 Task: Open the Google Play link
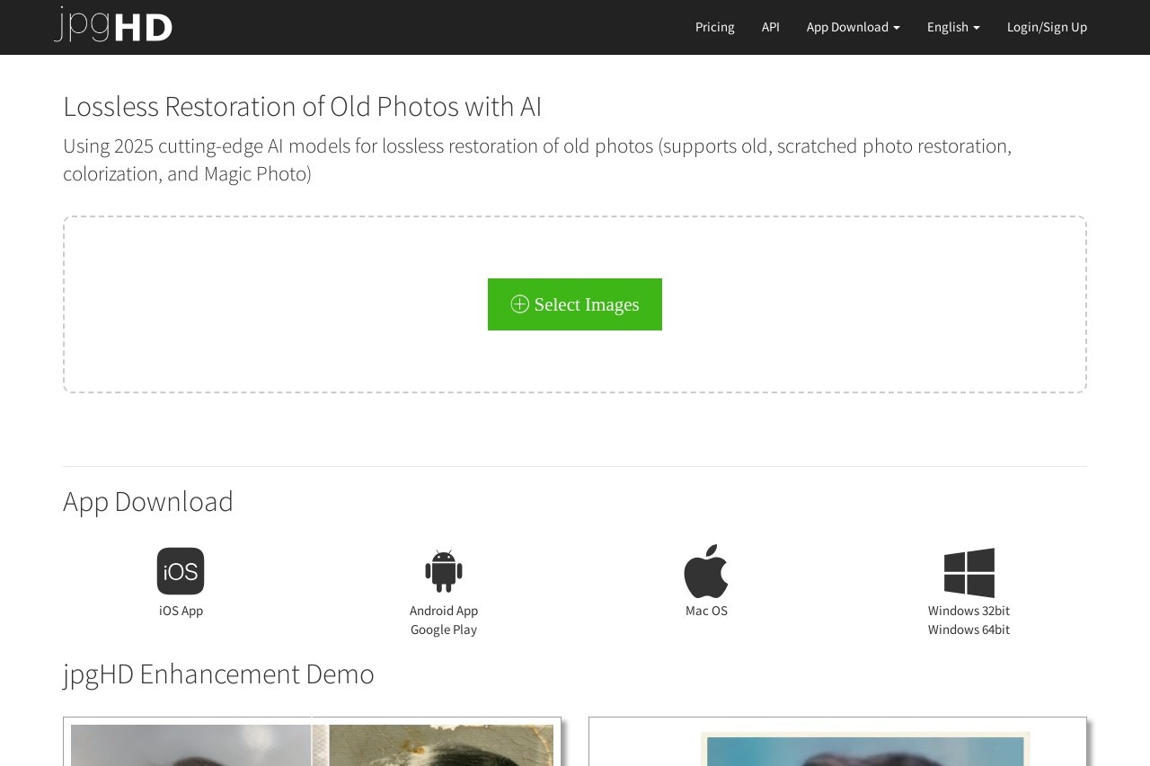(444, 630)
